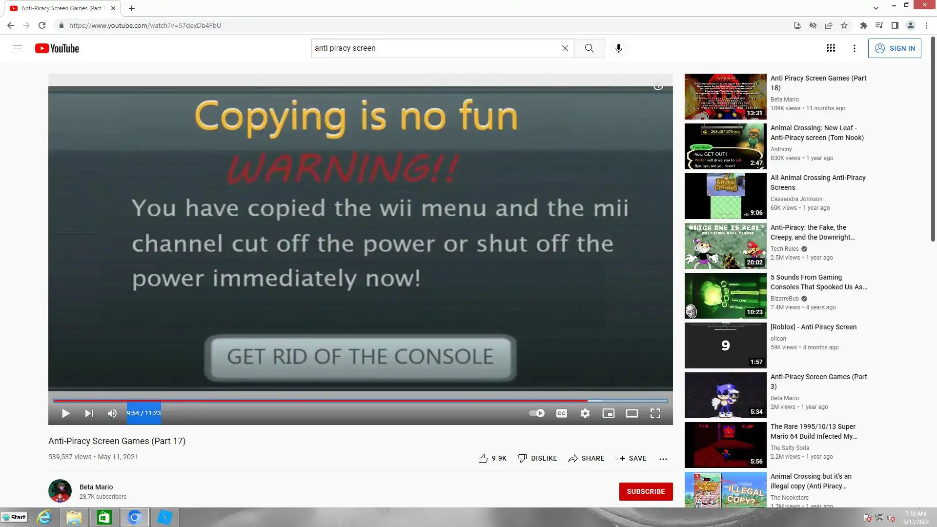This screenshot has height=527, width=937.
Task: Toggle theater mode view
Action: click(x=631, y=413)
